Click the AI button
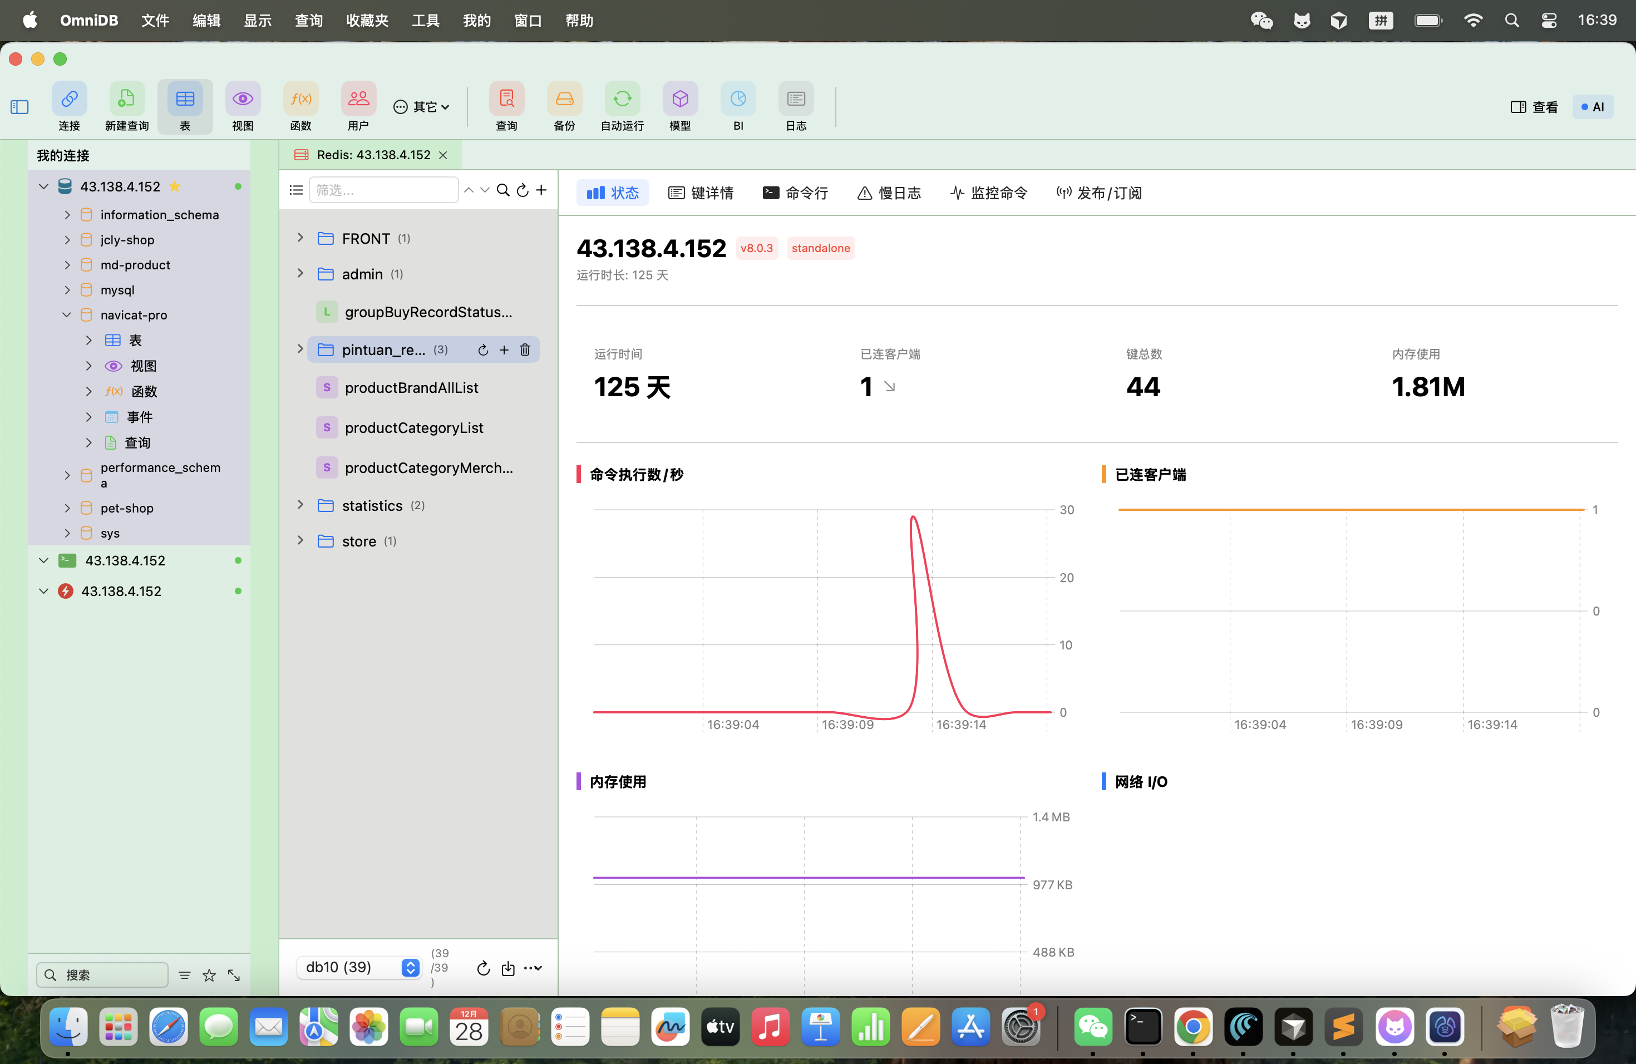1636x1064 pixels. point(1592,107)
